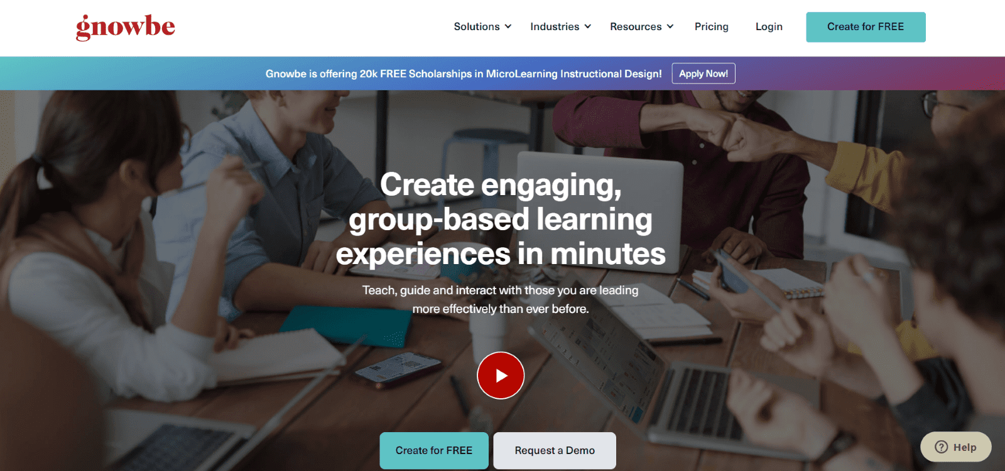The image size is (1005, 471).
Task: Go to the Pricing page
Action: coord(711,26)
